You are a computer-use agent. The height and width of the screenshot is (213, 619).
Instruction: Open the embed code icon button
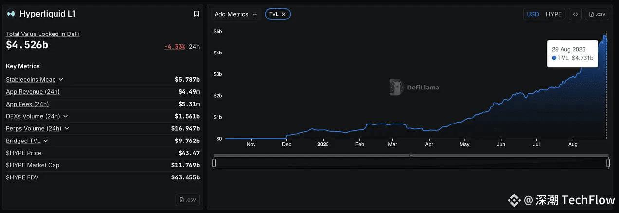coord(575,14)
